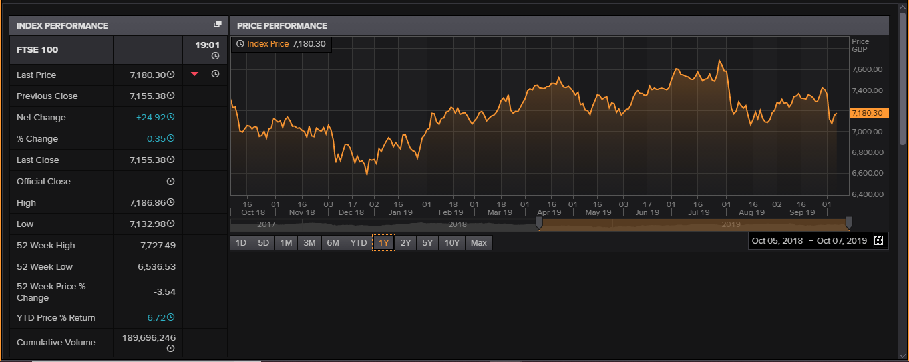Open the date range calendar picker

[878, 240]
